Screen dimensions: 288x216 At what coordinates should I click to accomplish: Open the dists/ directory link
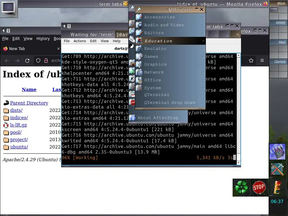(x=16, y=110)
